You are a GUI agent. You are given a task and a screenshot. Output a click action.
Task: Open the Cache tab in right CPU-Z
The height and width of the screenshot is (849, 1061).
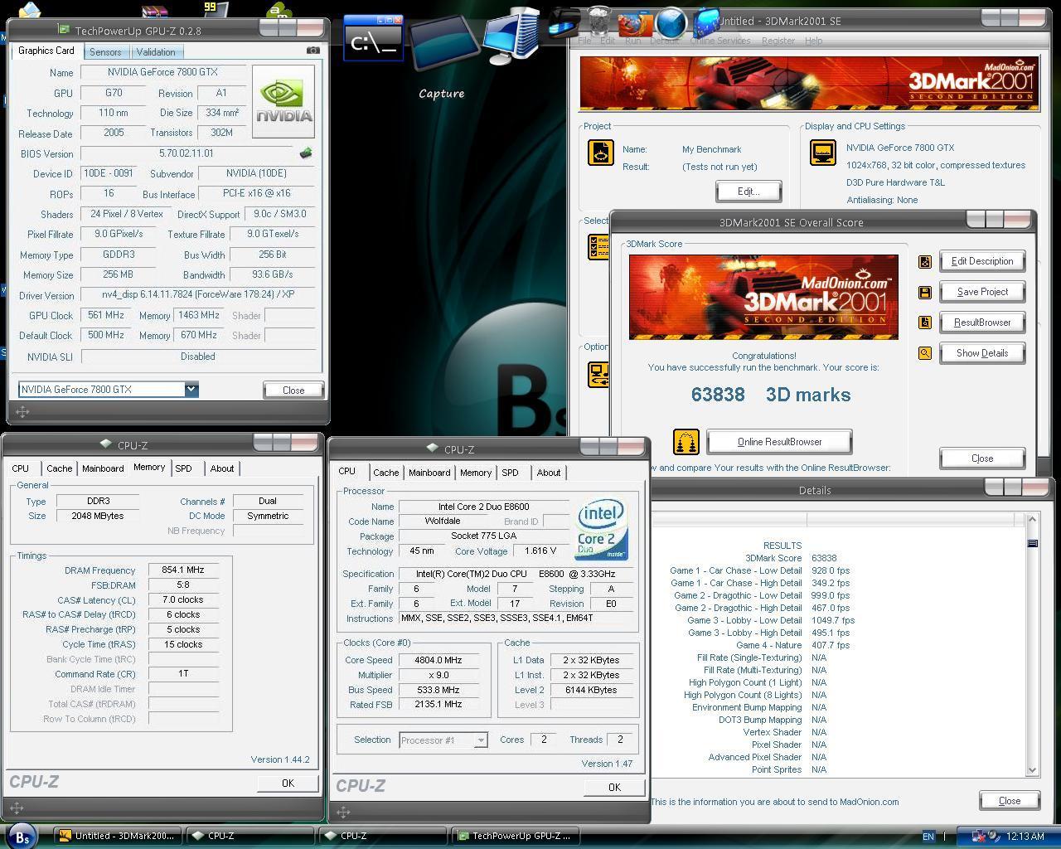pyautogui.click(x=385, y=473)
